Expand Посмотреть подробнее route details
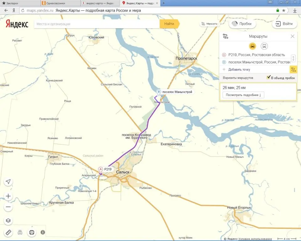301x241 pixels. pyautogui.click(x=243, y=95)
